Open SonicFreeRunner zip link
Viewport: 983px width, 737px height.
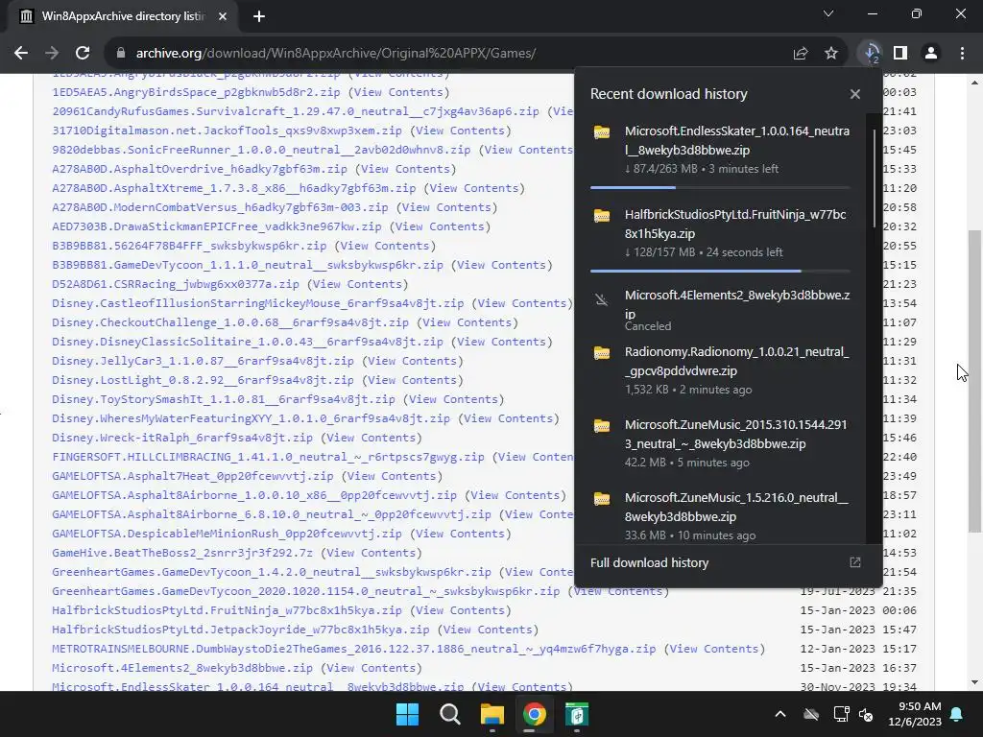click(x=261, y=150)
